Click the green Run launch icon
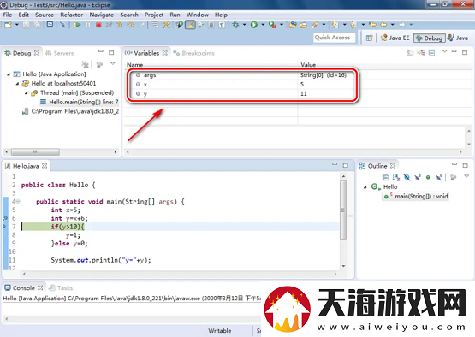Viewport: 475px width, 337px height. (254, 25)
